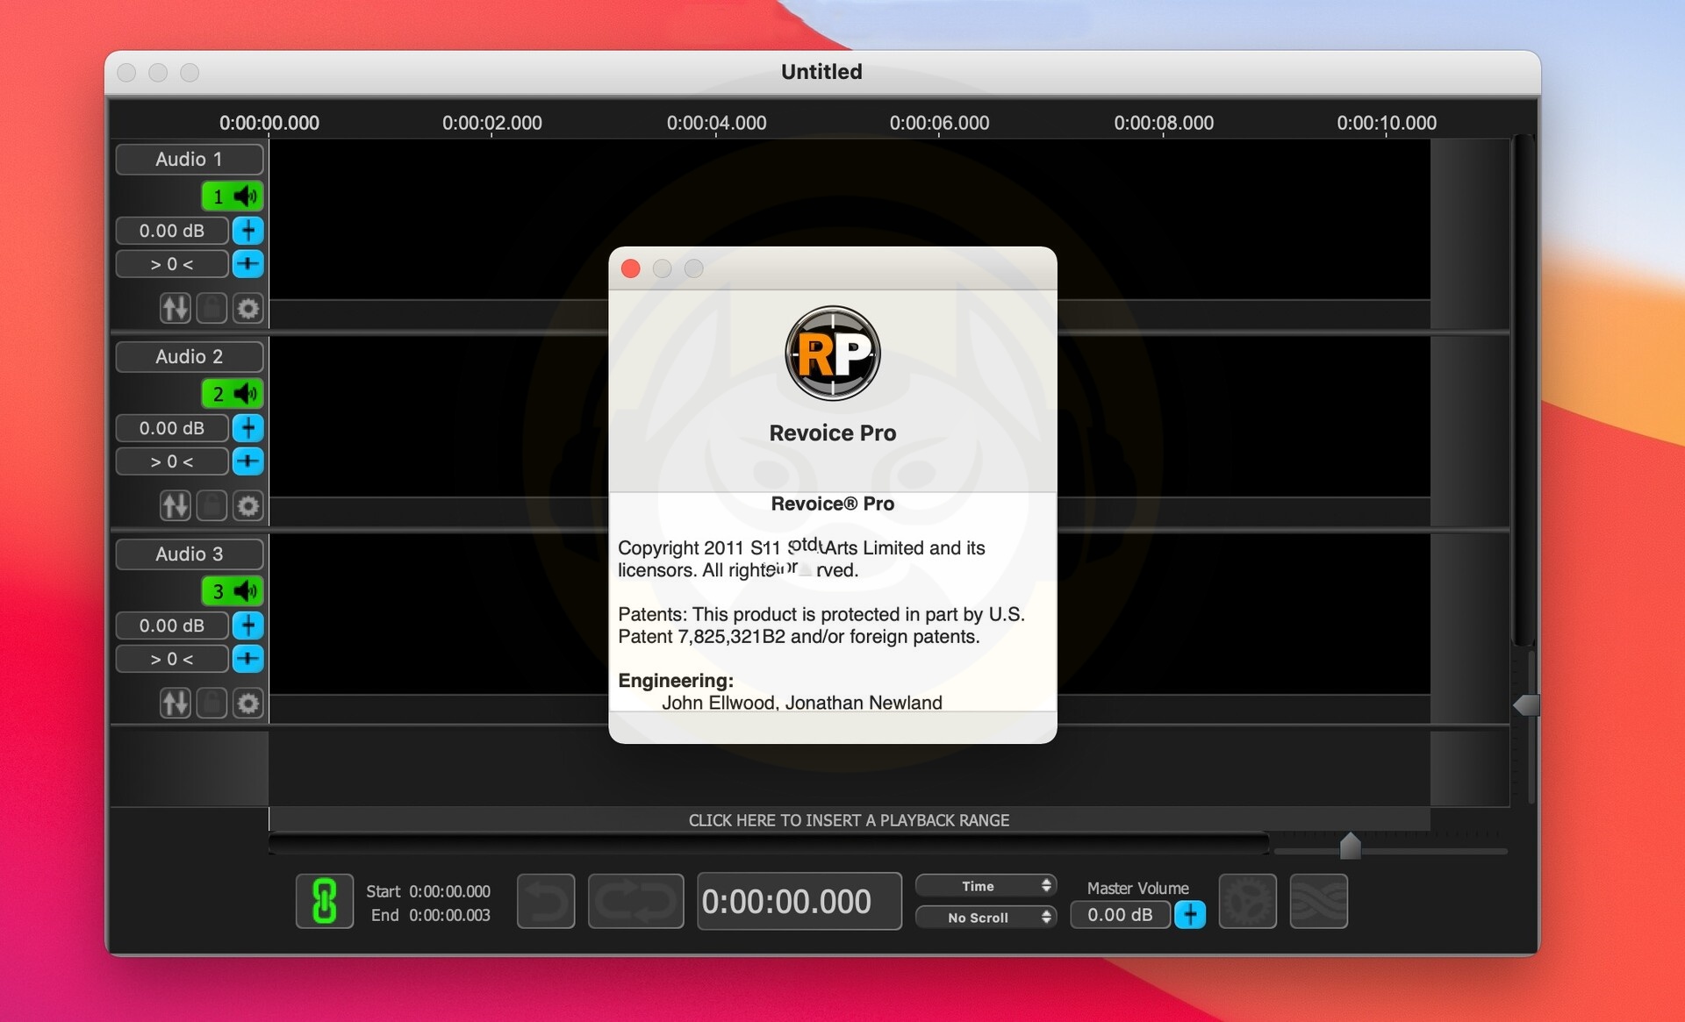Open the large gear settings button
This screenshot has height=1022, width=1685.
(x=1248, y=901)
